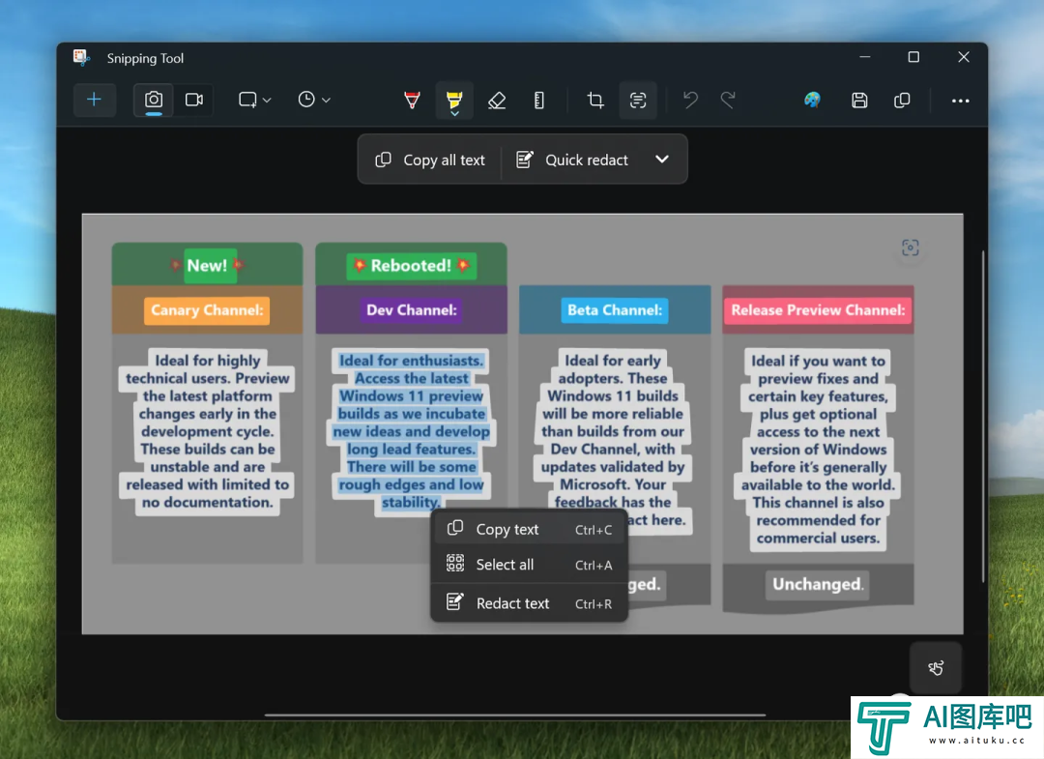Maximize the Snipping Tool window
Screen dimensions: 1044x759
click(913, 57)
